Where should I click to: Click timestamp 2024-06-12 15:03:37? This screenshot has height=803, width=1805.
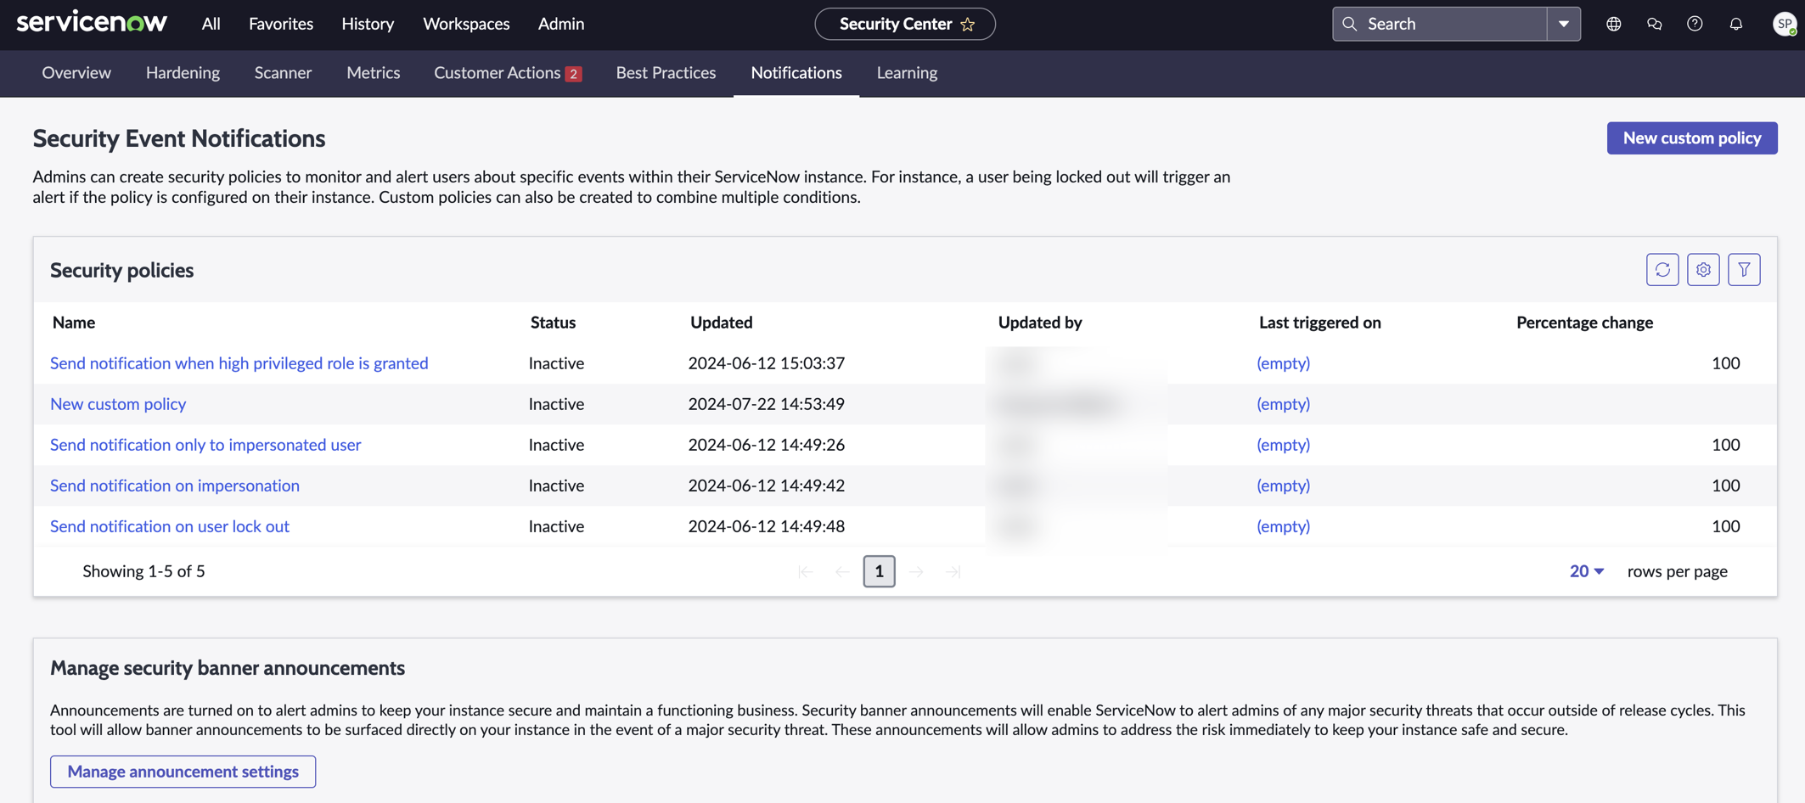click(766, 363)
